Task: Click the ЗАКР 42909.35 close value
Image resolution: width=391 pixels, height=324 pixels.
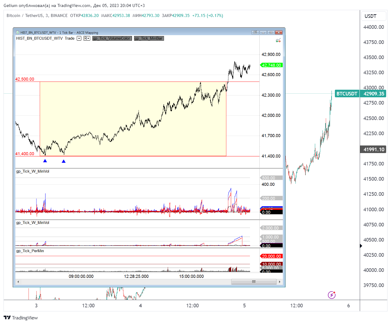Action: (176, 15)
